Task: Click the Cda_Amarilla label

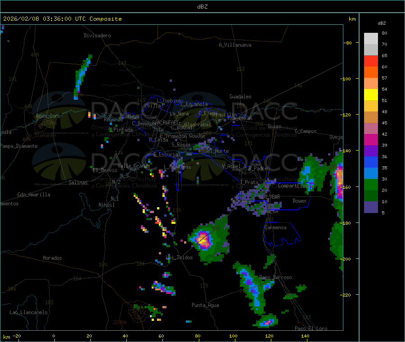Action: [34, 195]
